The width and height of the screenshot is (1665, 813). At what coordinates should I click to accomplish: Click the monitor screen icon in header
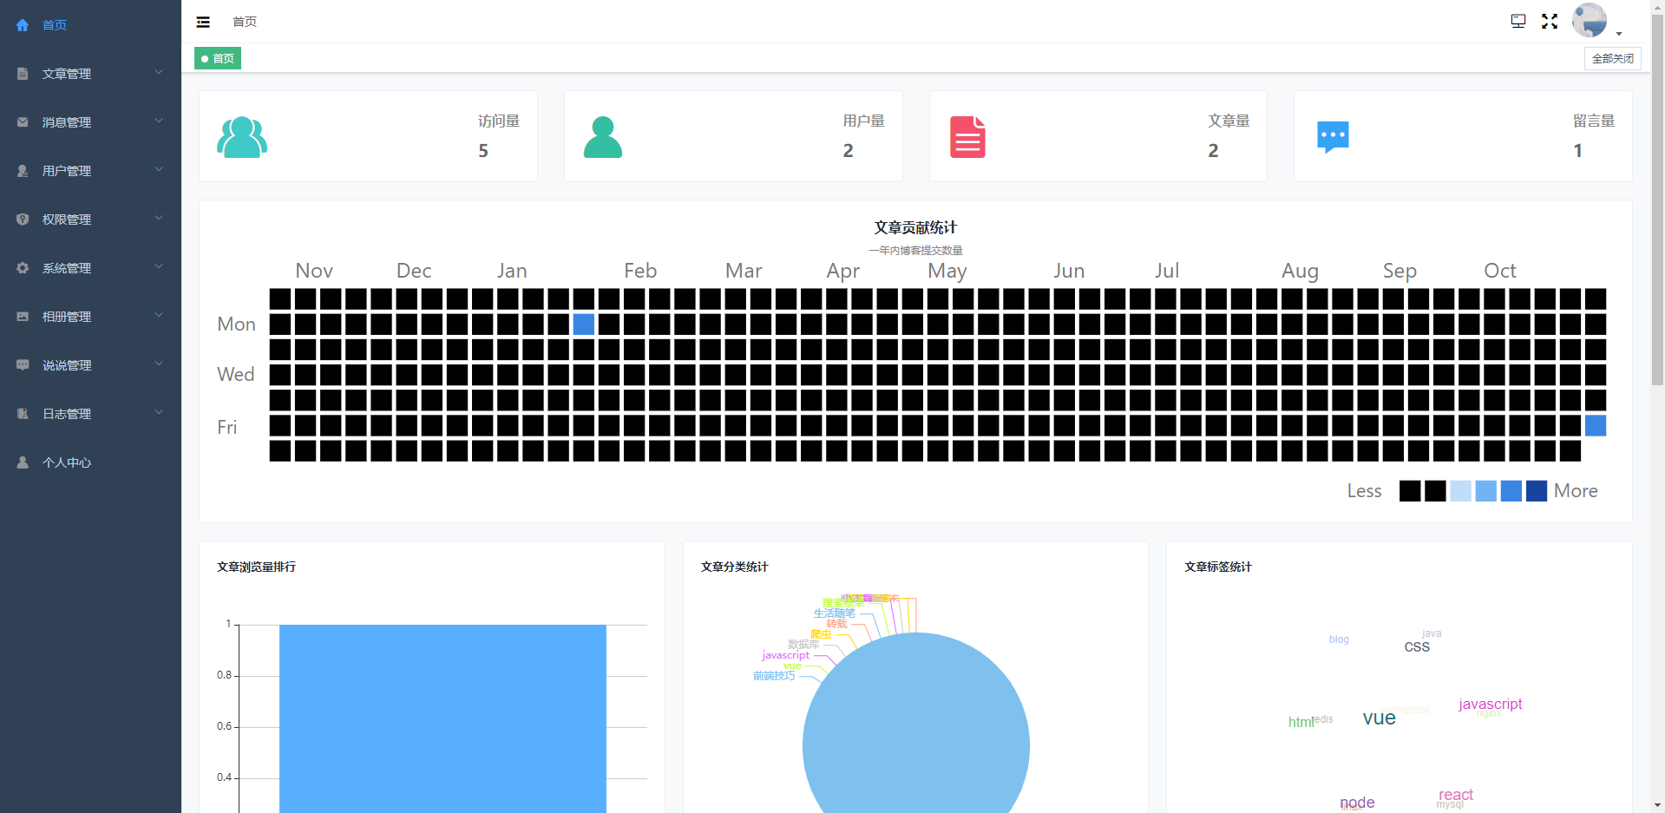click(1518, 22)
